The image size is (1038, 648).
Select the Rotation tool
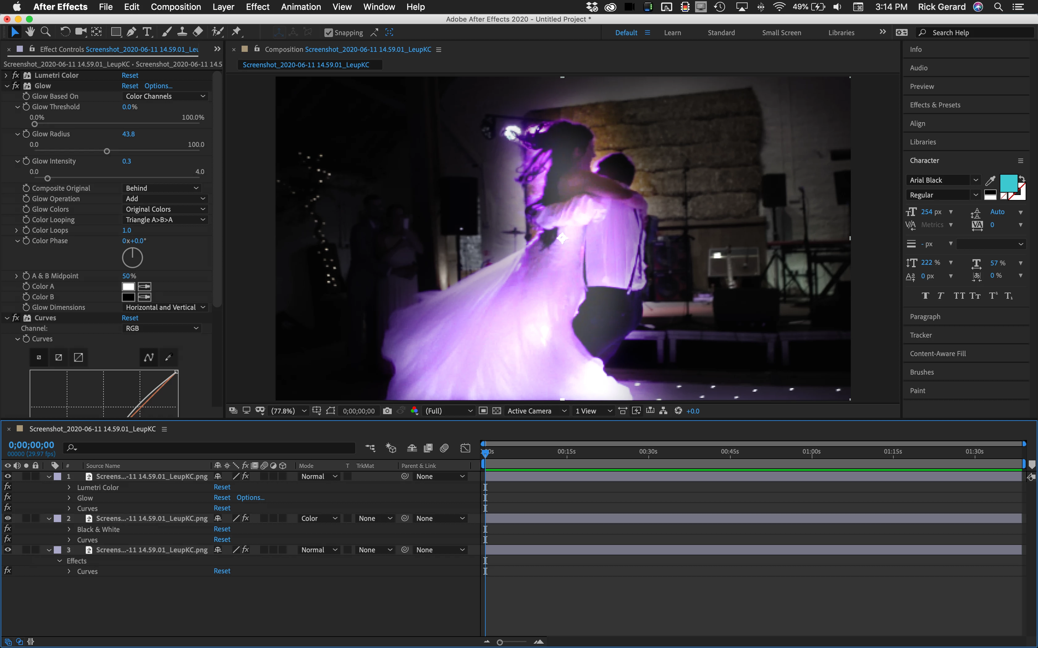pyautogui.click(x=65, y=32)
